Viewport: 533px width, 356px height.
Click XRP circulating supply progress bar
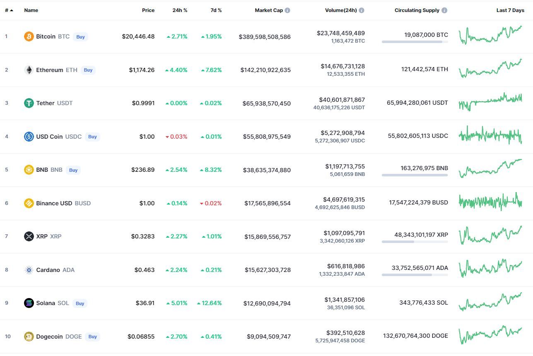click(x=415, y=242)
